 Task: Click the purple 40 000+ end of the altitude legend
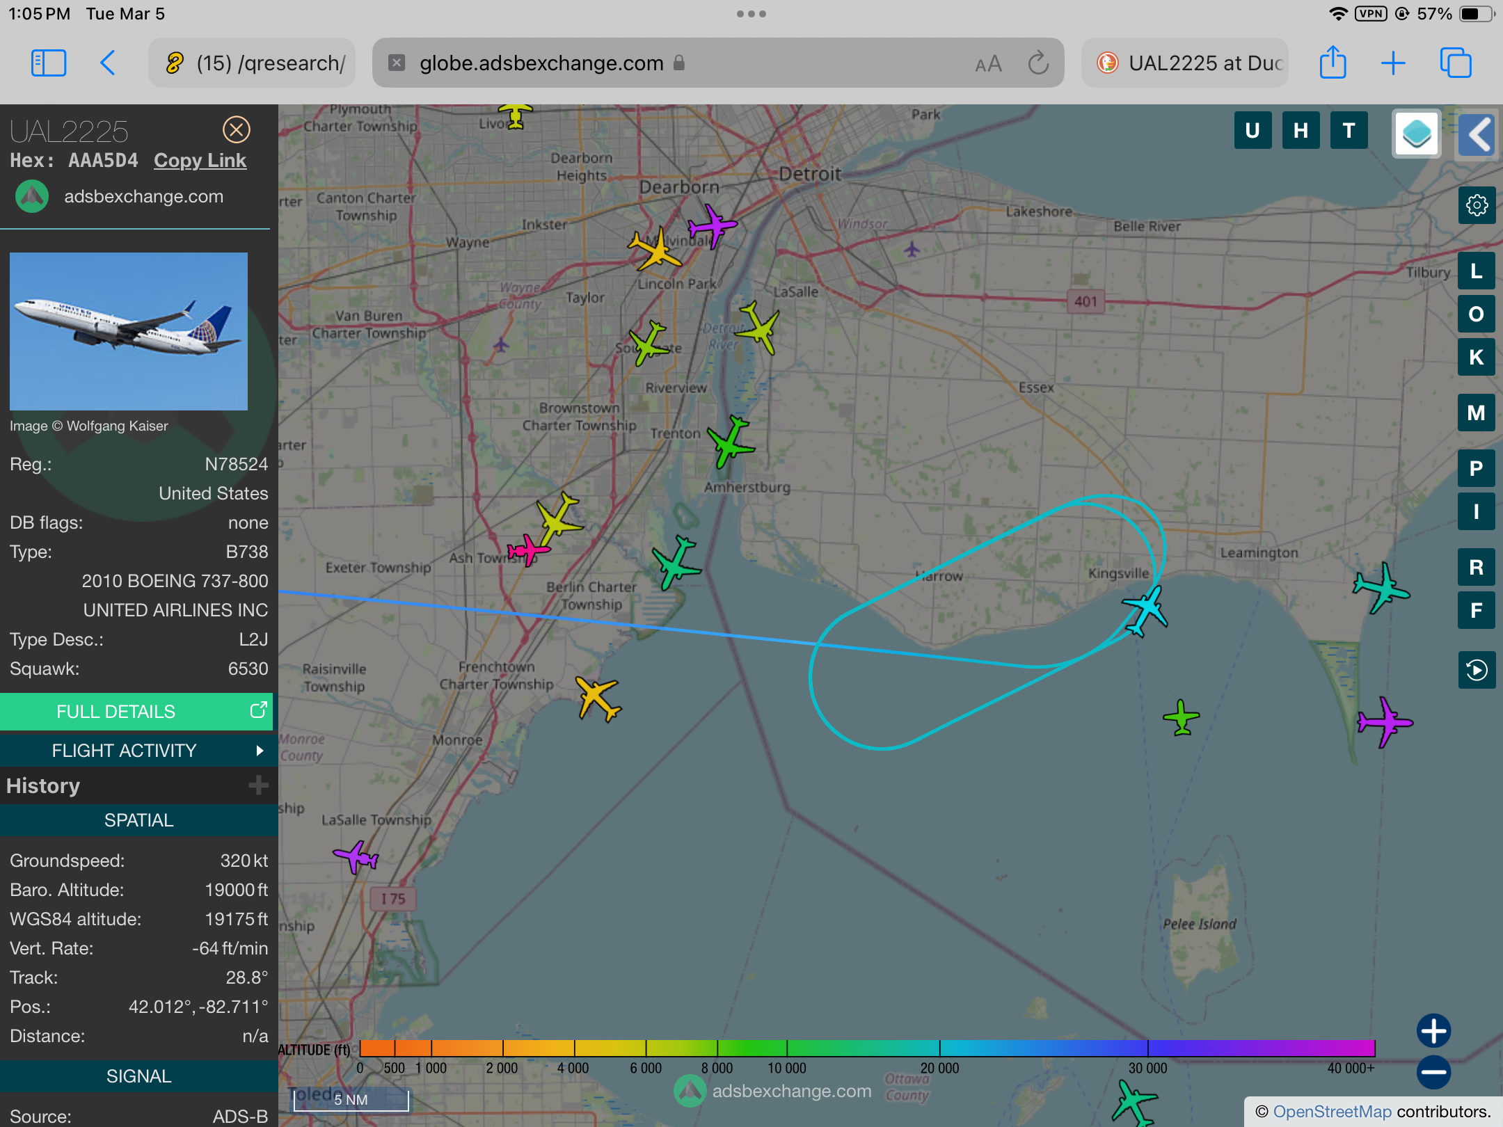click(1350, 1048)
